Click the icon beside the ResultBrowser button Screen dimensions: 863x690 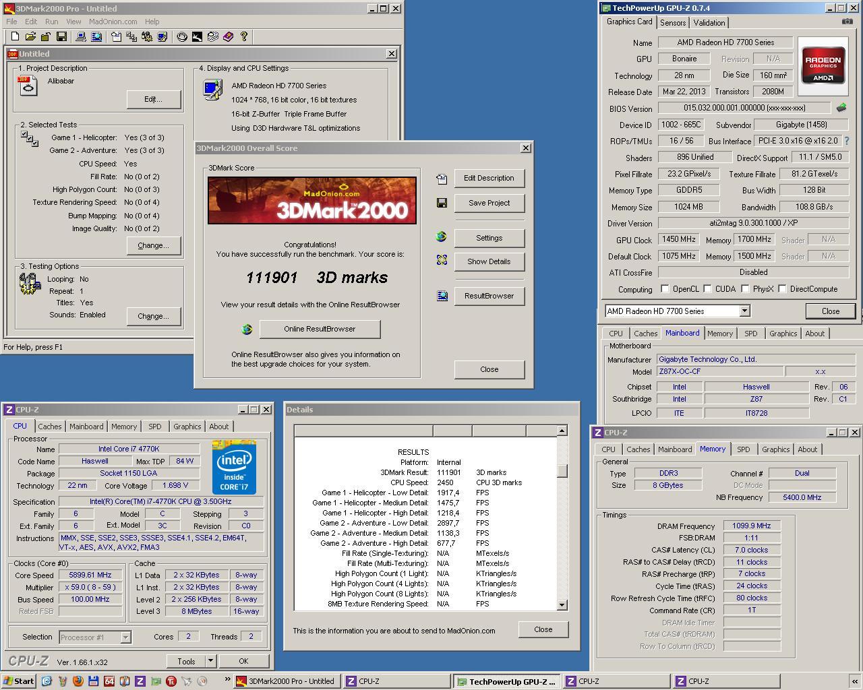pyautogui.click(x=442, y=296)
